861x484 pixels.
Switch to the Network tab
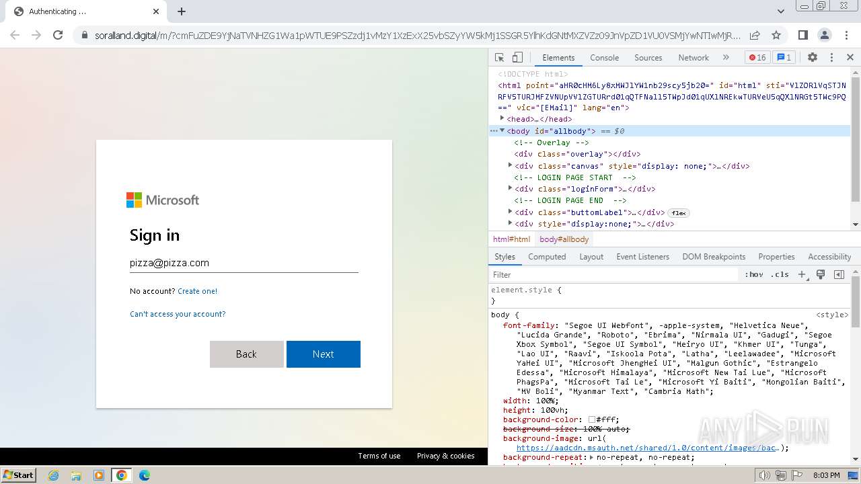(694, 58)
